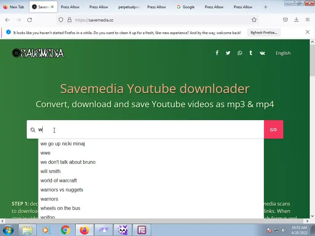This screenshot has height=236, width=315.
Task: Click the search magnifier icon in input
Action: pyautogui.click(x=33, y=130)
